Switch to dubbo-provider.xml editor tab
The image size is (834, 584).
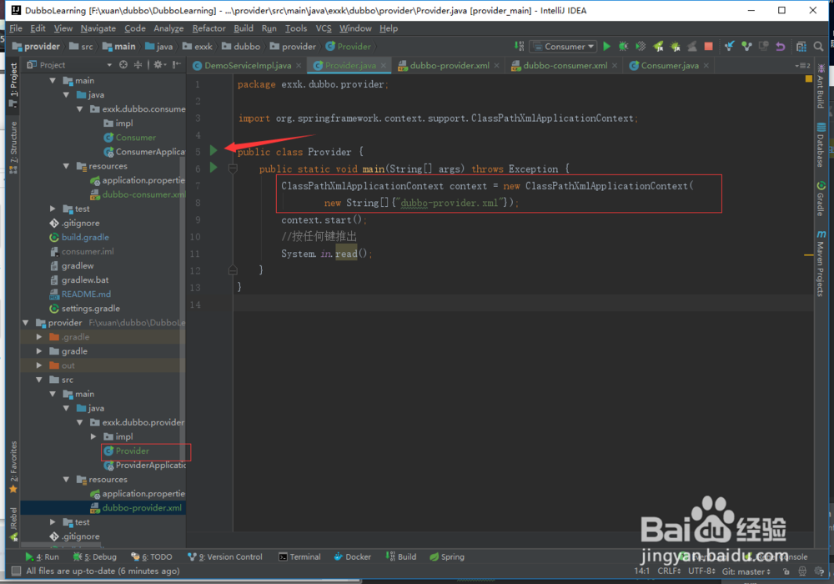[x=449, y=65]
